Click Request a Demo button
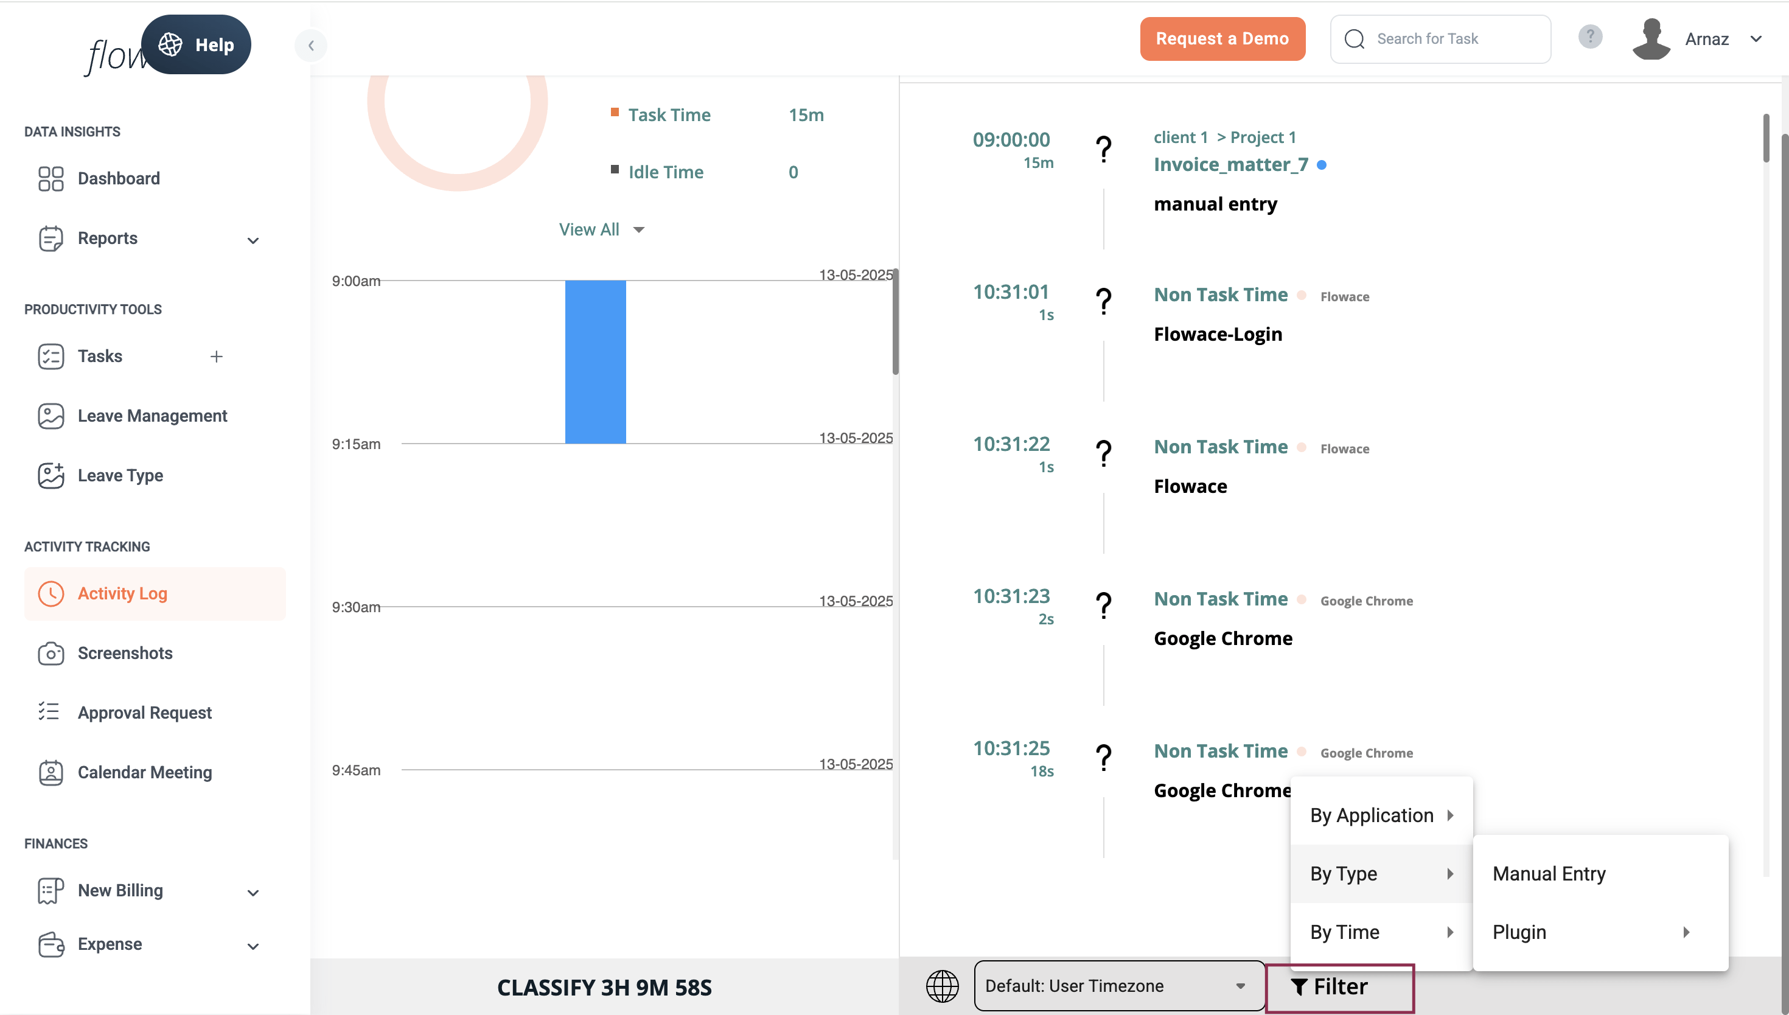1789x1015 pixels. pos(1222,39)
